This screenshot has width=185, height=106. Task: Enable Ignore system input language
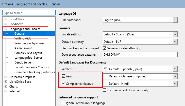pyautogui.click(x=63, y=103)
